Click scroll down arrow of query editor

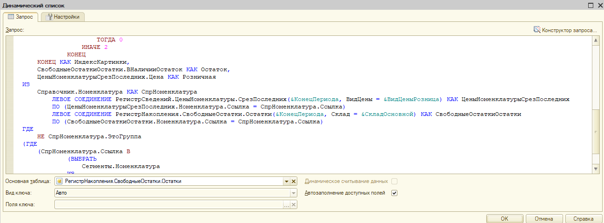click(596, 169)
